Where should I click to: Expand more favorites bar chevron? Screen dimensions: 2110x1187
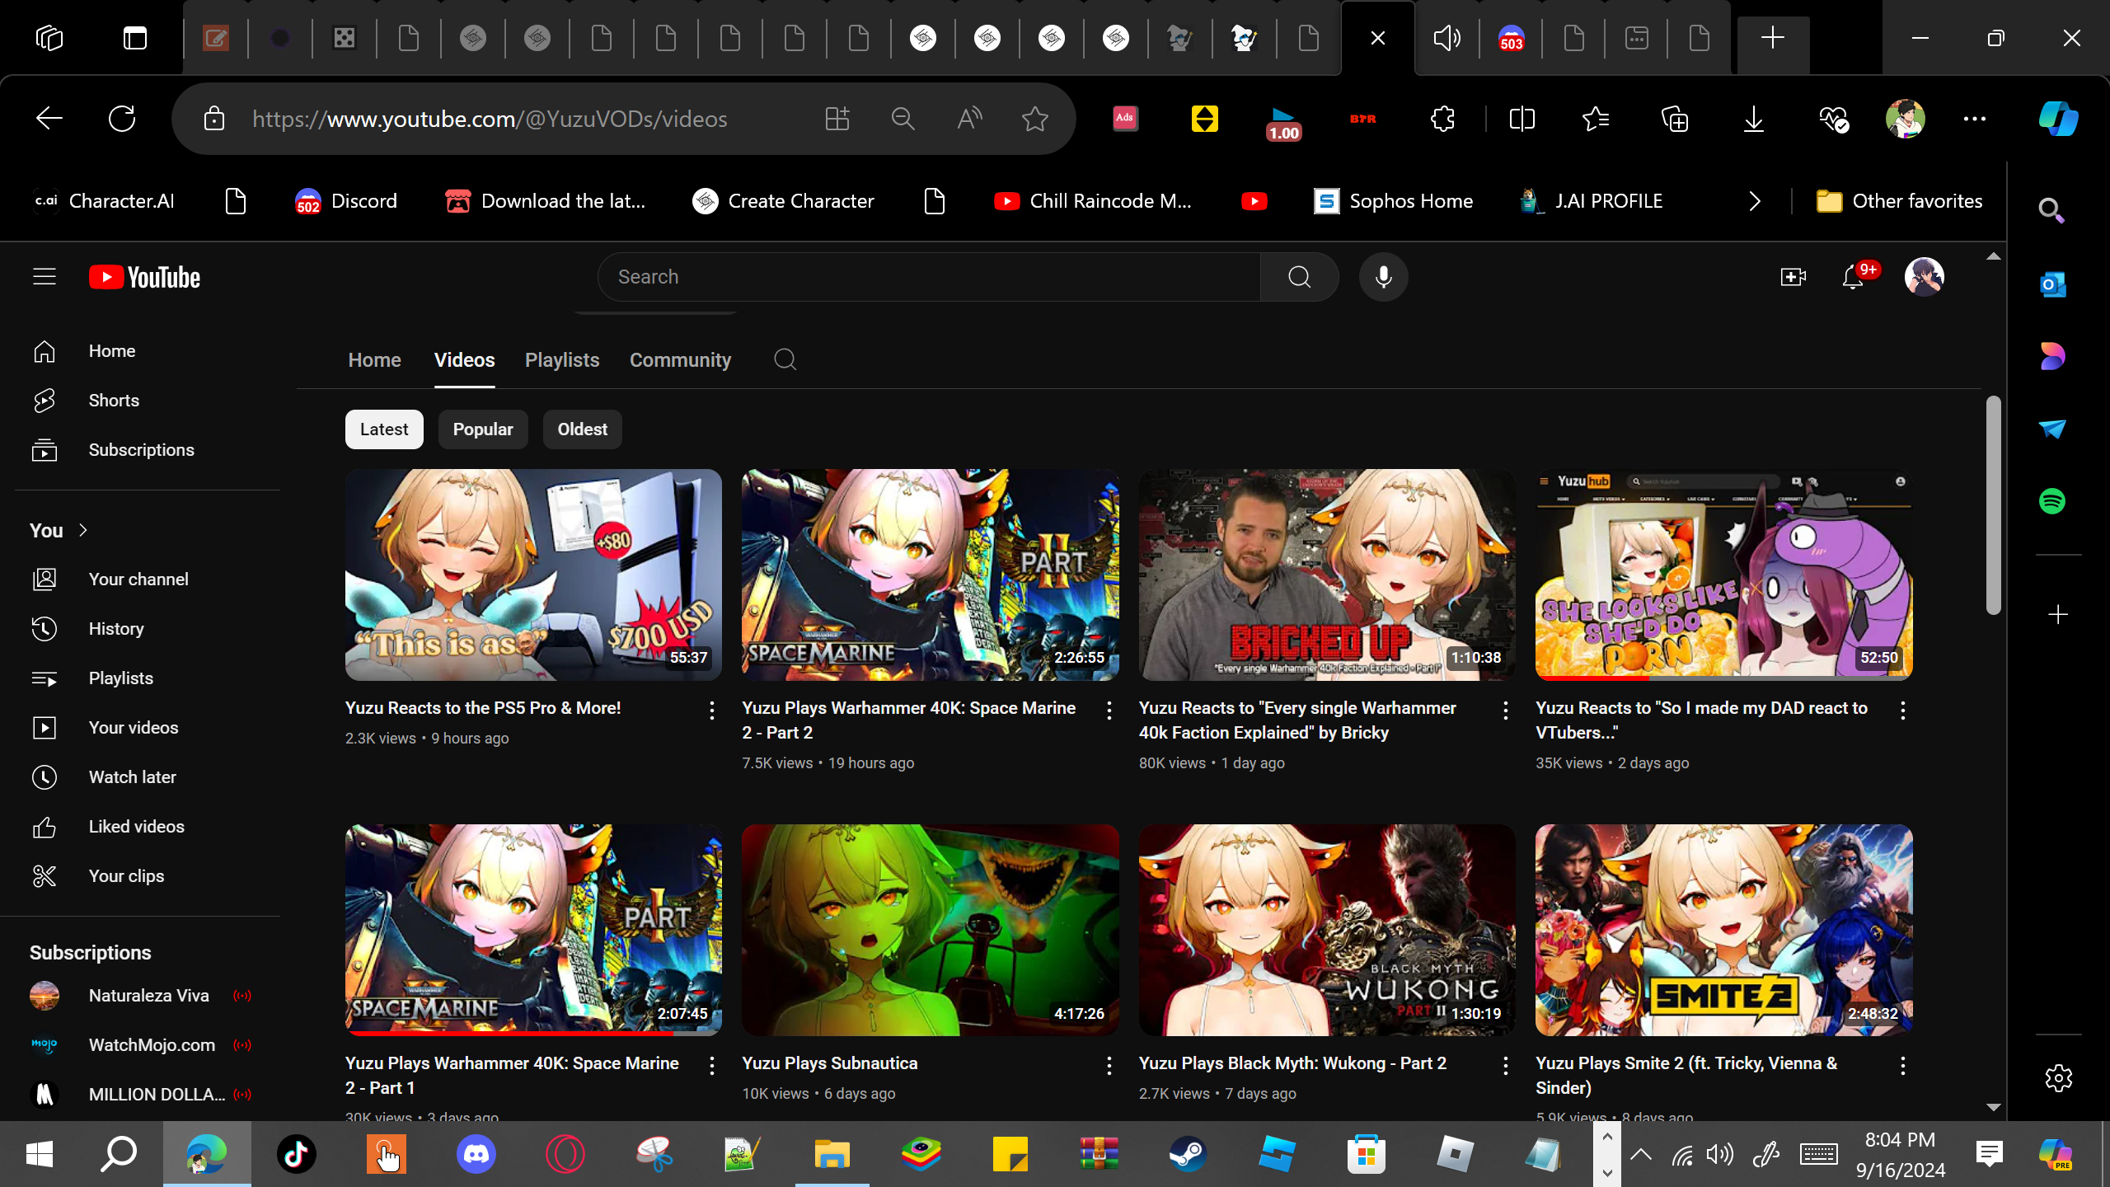(x=1754, y=201)
